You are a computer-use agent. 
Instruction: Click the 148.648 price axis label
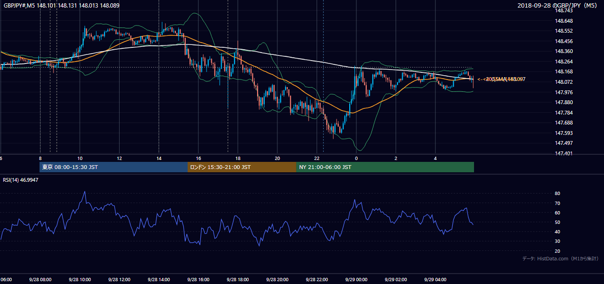tap(564, 21)
